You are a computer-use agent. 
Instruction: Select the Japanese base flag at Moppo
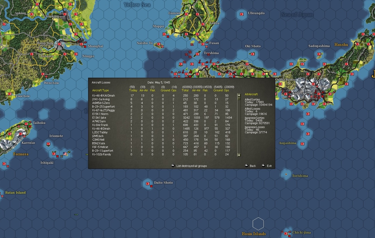pyautogui.click(x=164, y=34)
